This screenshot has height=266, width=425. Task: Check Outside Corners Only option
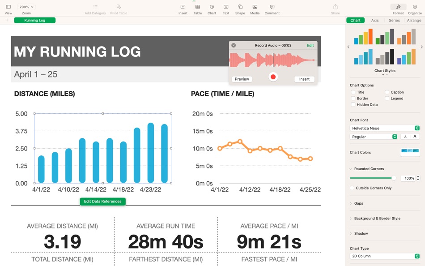point(352,188)
